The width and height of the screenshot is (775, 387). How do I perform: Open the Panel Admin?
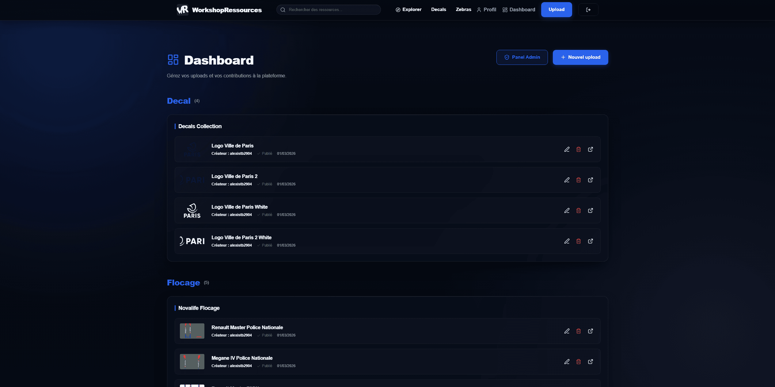[x=522, y=57]
